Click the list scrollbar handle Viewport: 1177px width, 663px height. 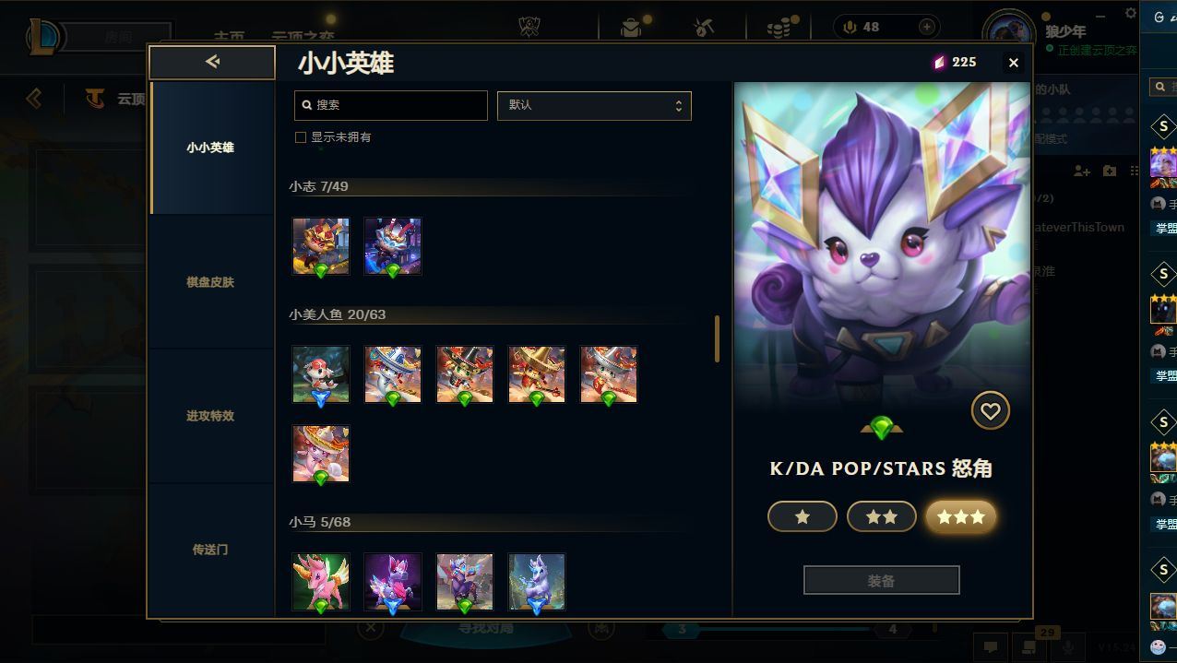tap(717, 338)
